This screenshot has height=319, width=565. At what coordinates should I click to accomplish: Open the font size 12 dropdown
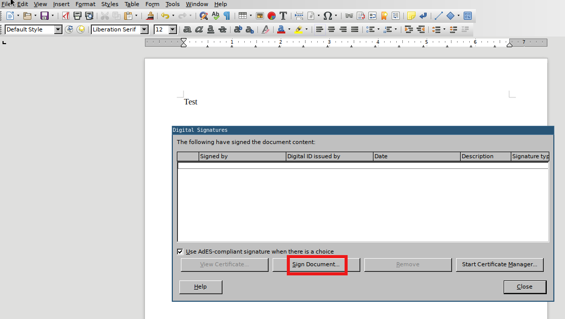172,29
